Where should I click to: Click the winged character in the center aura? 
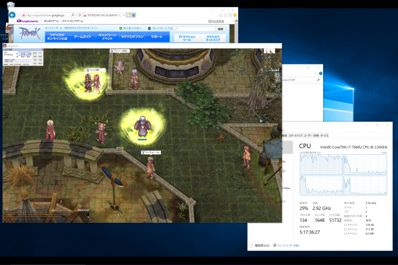click(143, 127)
